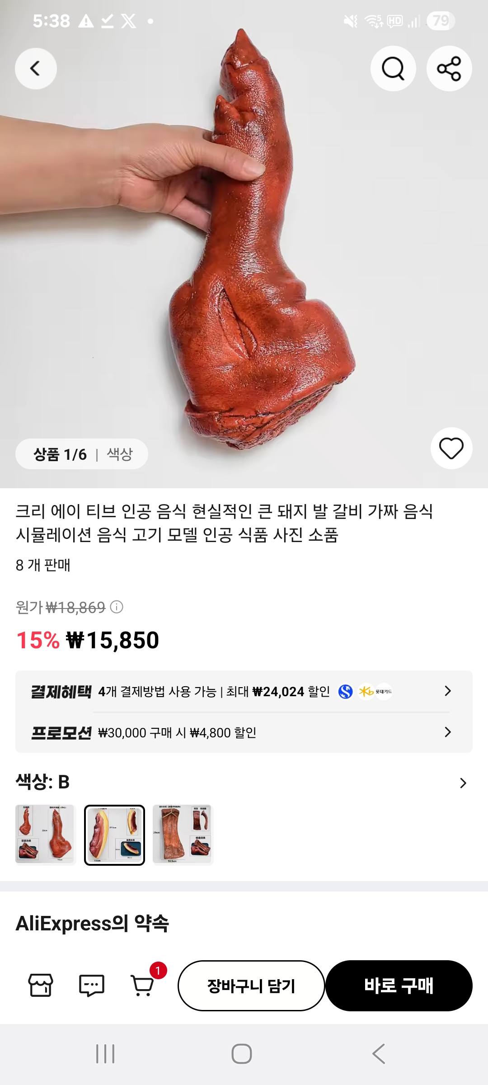Open the chat message icon
The height and width of the screenshot is (1085, 488).
92,986
